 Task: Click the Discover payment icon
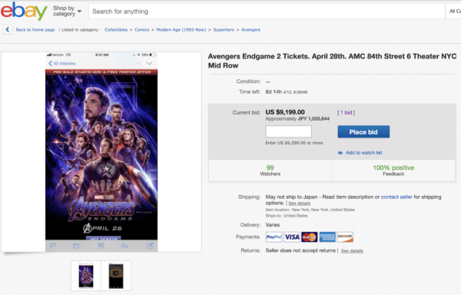(x=345, y=237)
